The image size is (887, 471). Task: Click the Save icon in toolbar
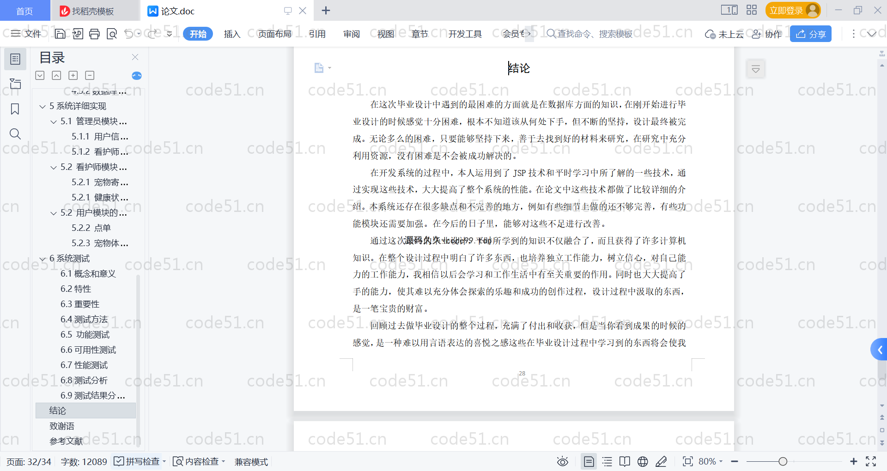(60, 34)
